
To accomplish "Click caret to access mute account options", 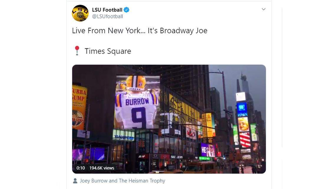I will [263, 9].
